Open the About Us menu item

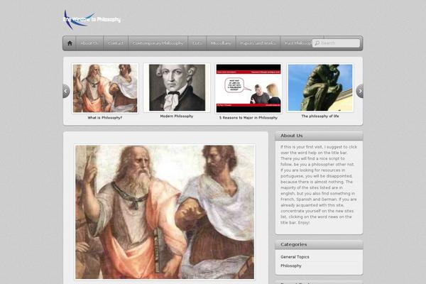(89, 43)
